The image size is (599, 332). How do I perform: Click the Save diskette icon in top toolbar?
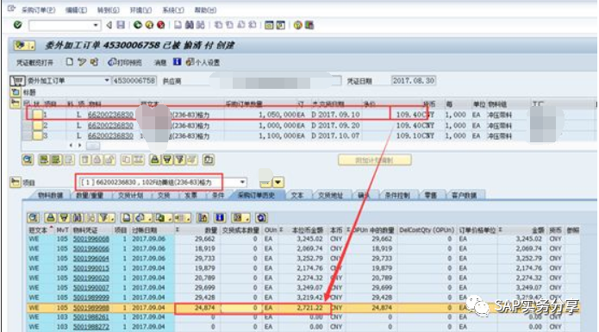[x=121, y=25]
